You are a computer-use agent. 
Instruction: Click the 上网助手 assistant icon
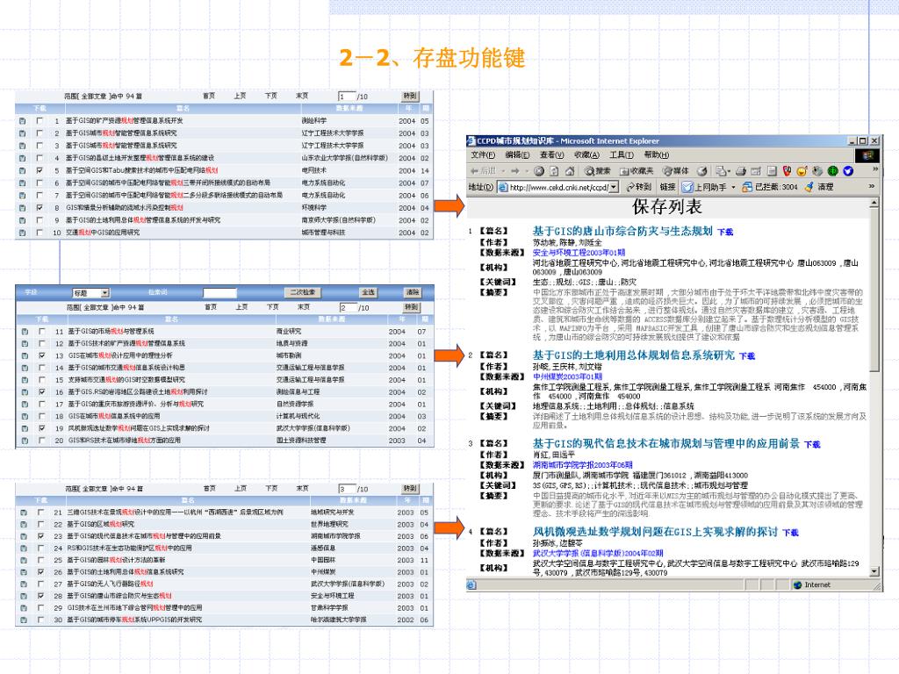click(x=687, y=187)
